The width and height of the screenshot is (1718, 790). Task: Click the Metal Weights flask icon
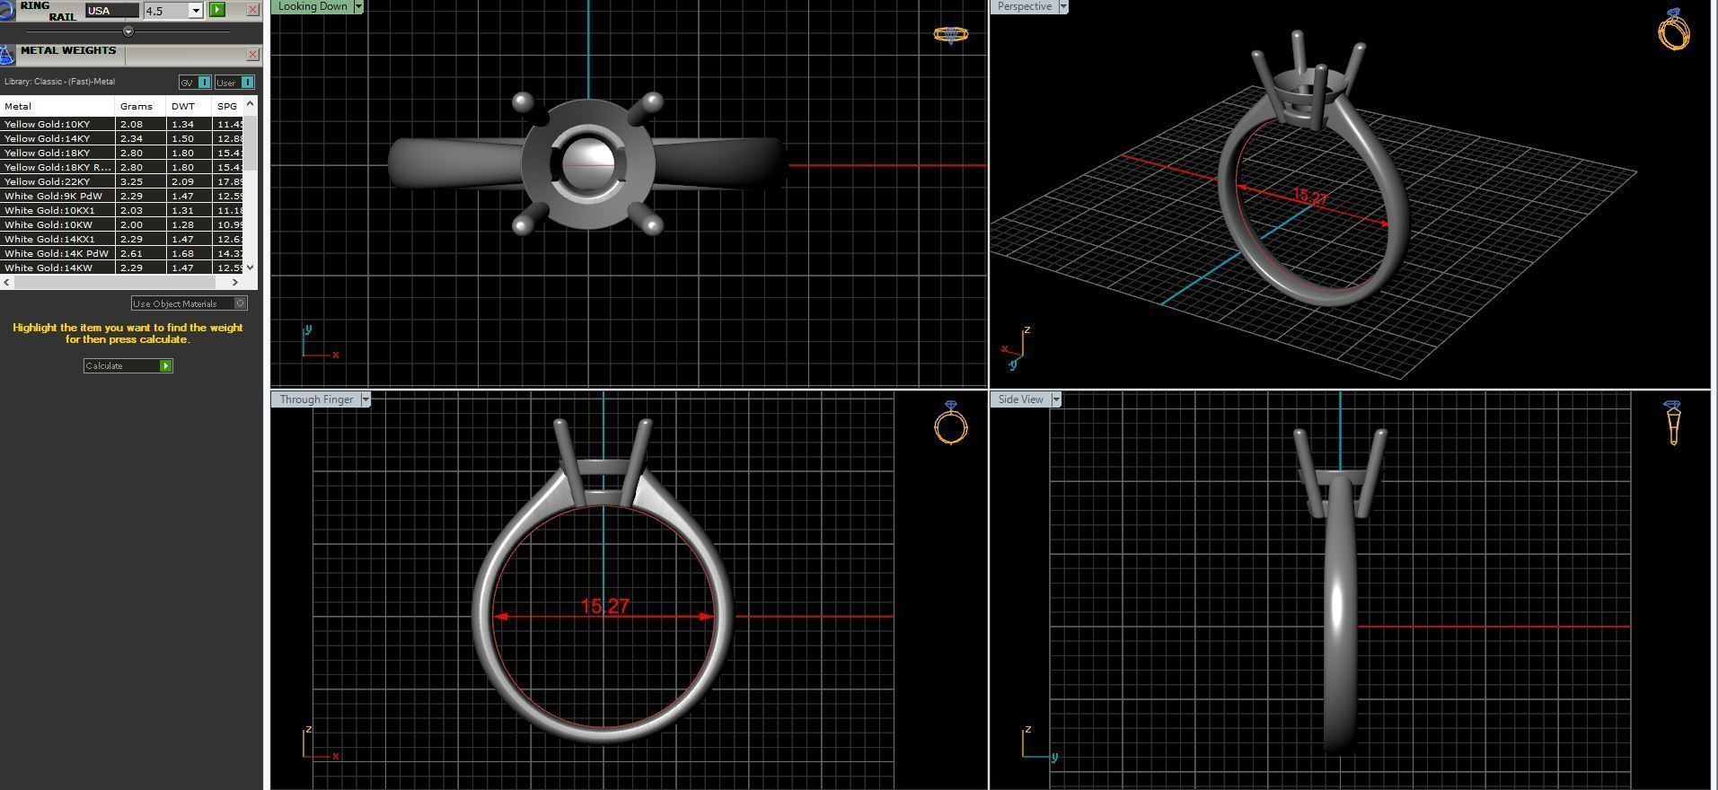6,55
